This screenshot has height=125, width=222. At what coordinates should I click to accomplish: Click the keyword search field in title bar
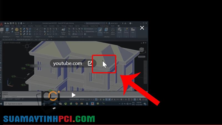pyautogui.click(x=95, y=23)
